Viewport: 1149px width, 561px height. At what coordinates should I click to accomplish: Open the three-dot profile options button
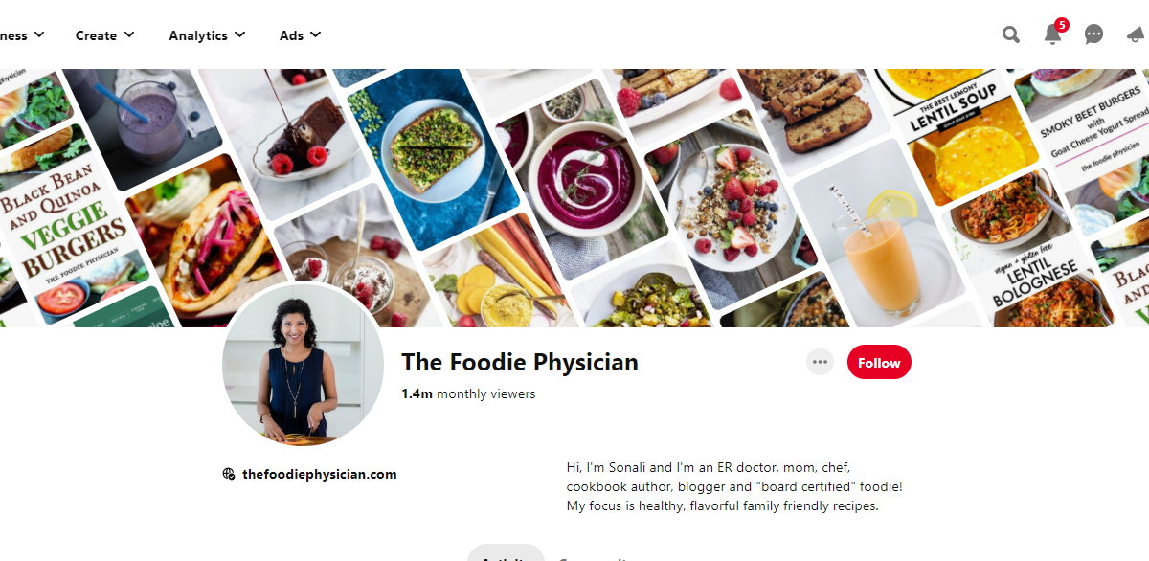pyautogui.click(x=820, y=362)
